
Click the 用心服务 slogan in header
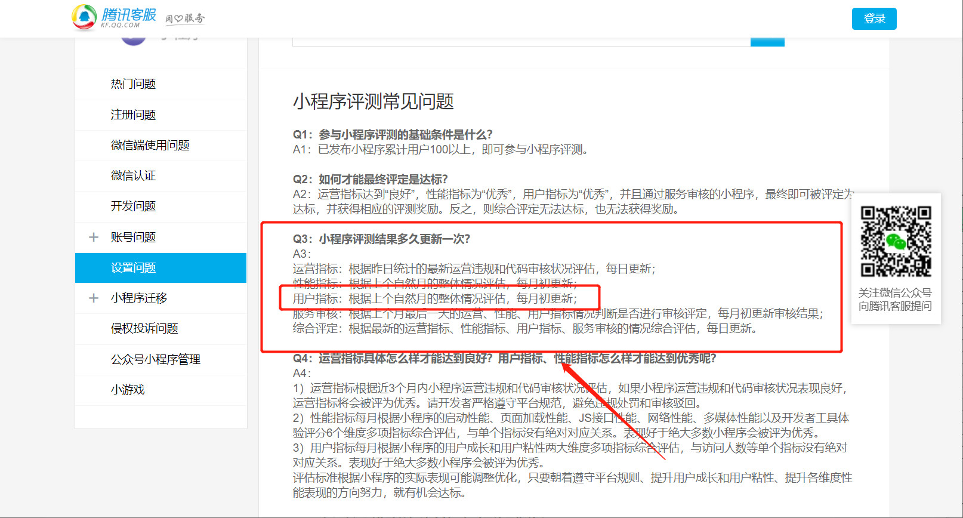tap(185, 18)
